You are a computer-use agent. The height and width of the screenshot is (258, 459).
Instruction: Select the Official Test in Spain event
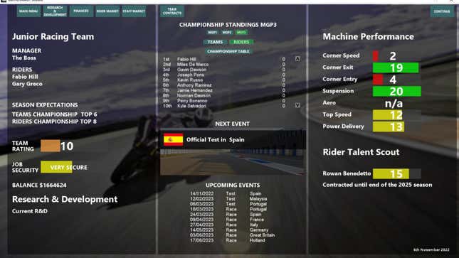[x=233, y=139]
